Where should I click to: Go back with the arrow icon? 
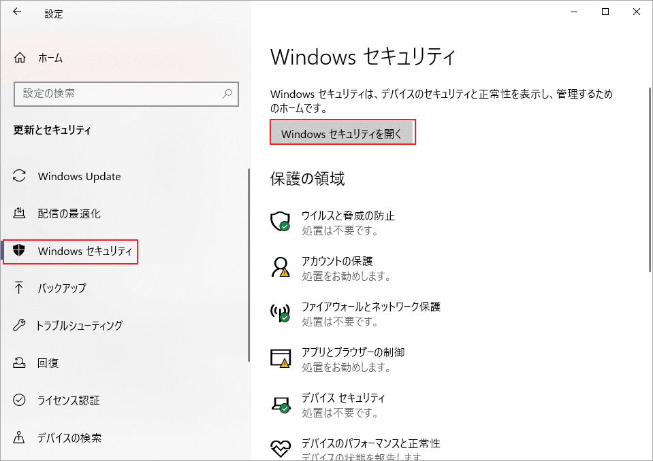click(17, 12)
